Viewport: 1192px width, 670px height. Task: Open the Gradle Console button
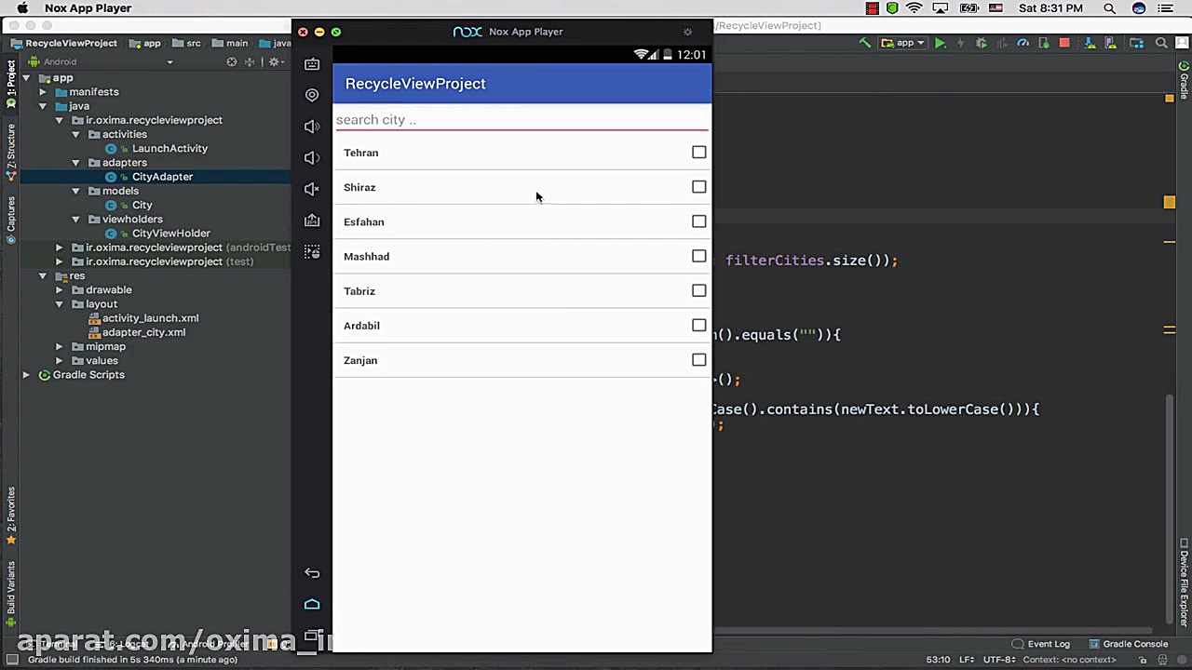click(x=1129, y=644)
